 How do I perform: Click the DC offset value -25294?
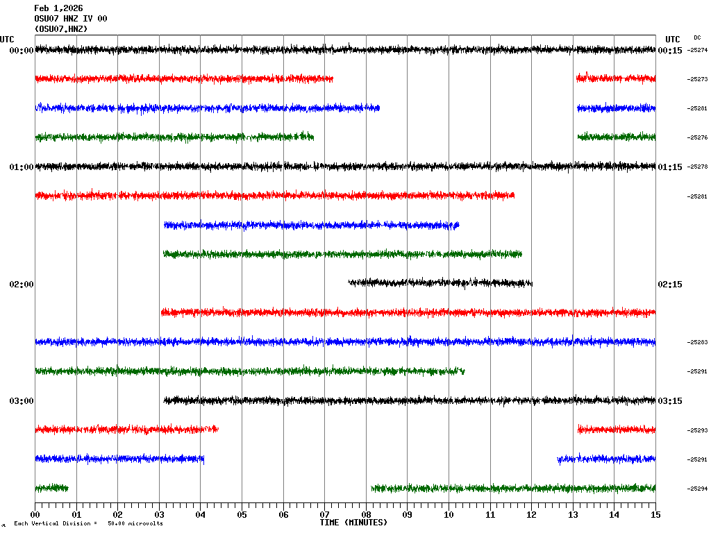[x=697, y=489]
